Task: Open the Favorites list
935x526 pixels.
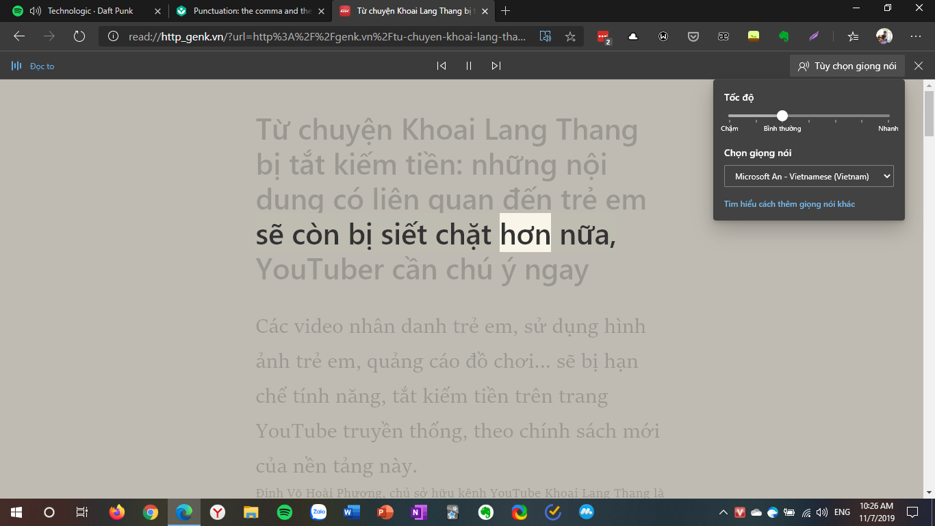Action: (853, 36)
